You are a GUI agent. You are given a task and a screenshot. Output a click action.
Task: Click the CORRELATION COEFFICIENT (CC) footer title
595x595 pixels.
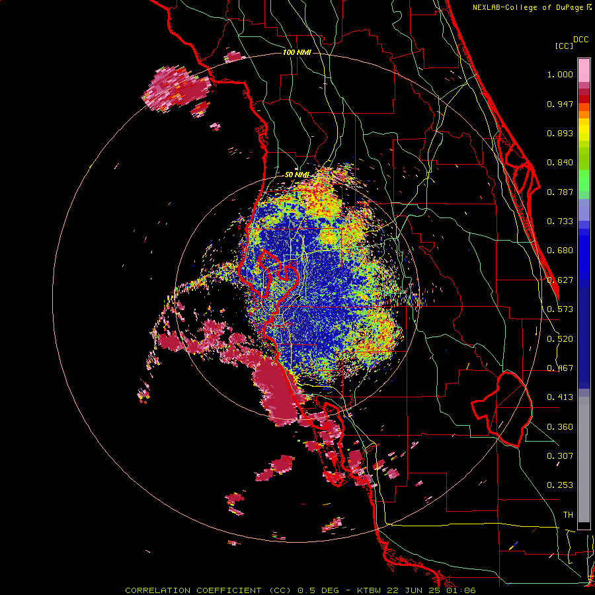click(209, 590)
